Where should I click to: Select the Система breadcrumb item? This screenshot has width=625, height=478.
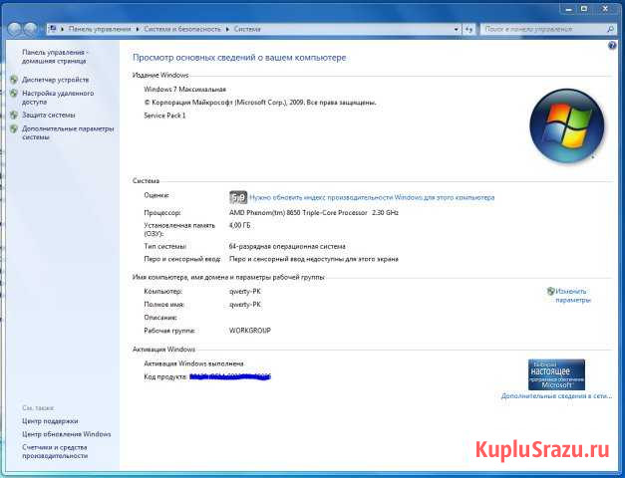click(x=247, y=29)
